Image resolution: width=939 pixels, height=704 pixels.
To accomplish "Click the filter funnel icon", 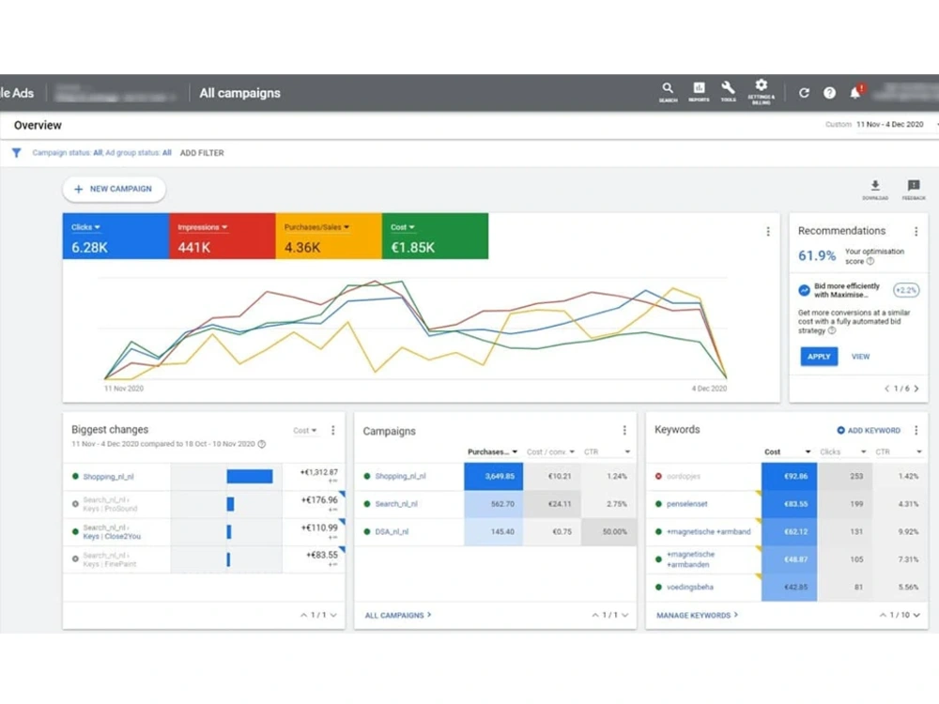I will (17, 153).
